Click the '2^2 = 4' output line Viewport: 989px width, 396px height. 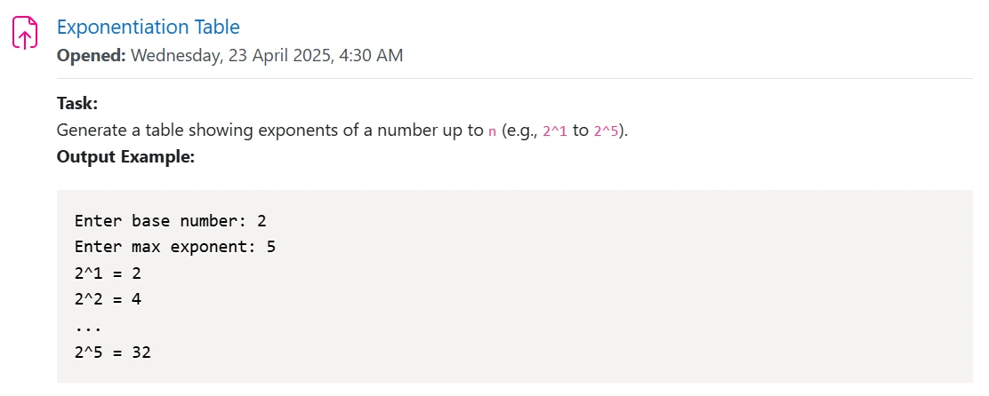108,299
